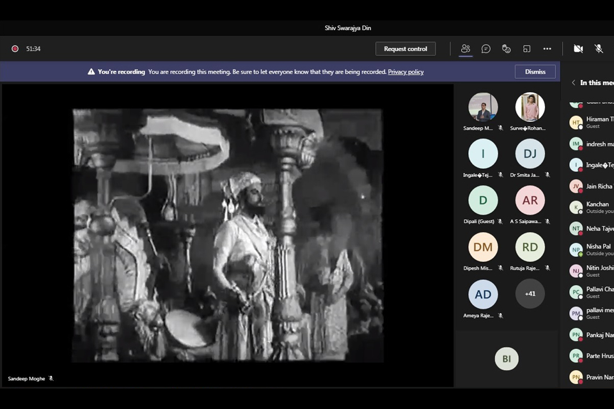The height and width of the screenshot is (409, 614).
Task: Click the NJ avatar in participants list
Action: point(576,271)
